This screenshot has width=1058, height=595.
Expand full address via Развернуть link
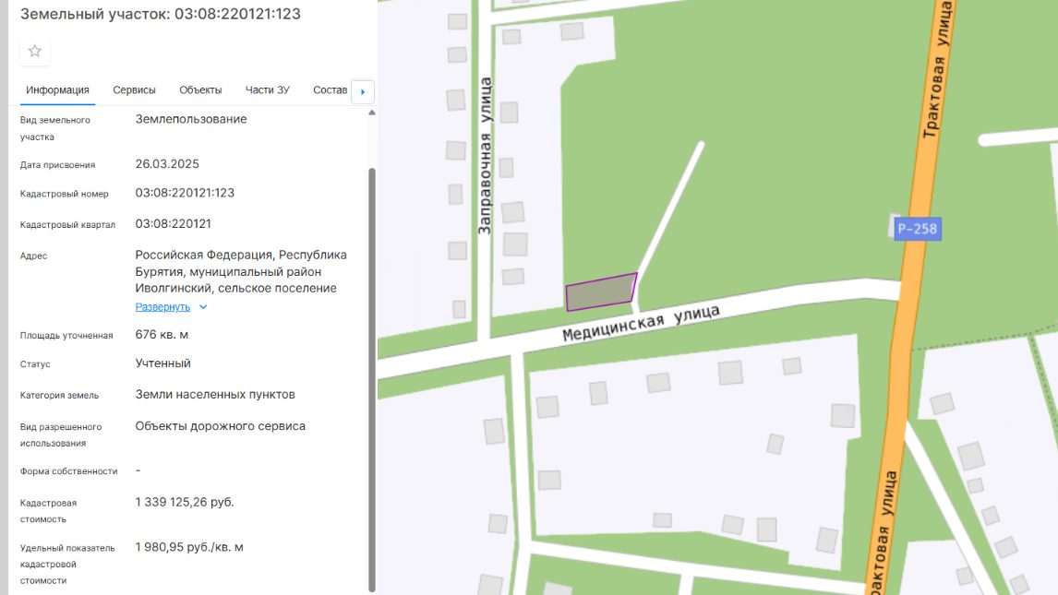[x=162, y=307]
